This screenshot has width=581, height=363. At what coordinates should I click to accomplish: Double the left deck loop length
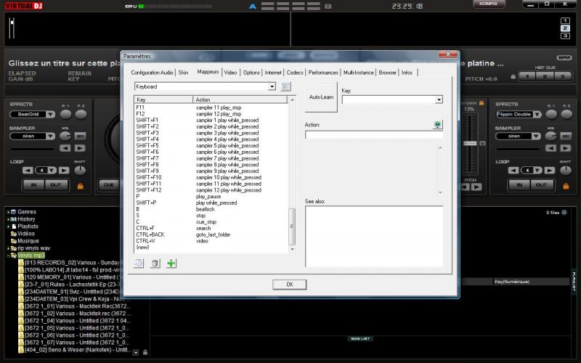(x=64, y=171)
